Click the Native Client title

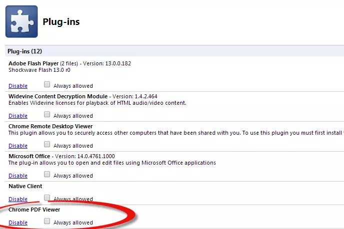tap(25, 186)
